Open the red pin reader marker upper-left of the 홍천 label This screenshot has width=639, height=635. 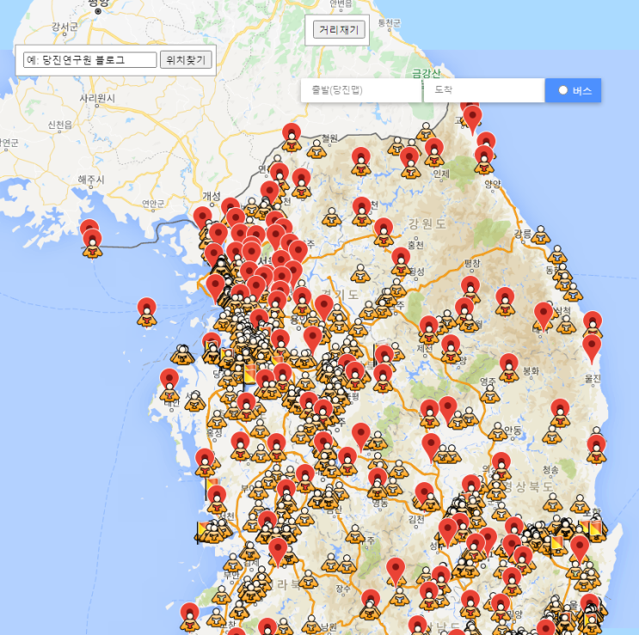[x=384, y=232]
